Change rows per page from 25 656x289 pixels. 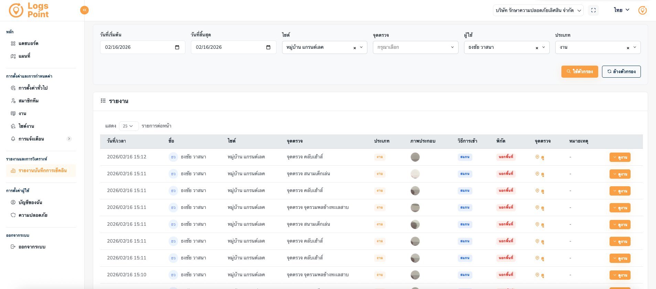click(128, 126)
